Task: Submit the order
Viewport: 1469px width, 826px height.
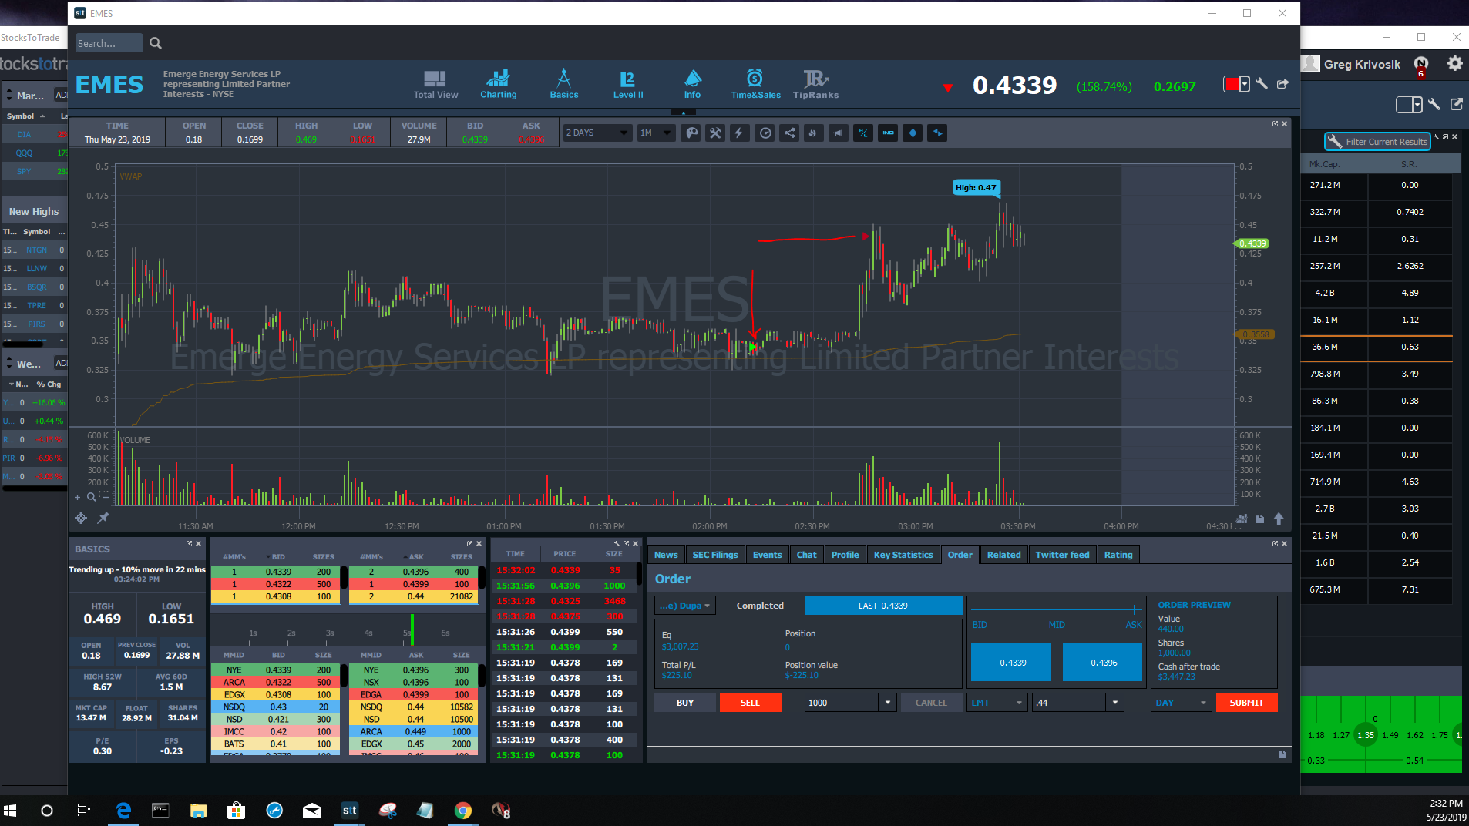Action: tap(1246, 703)
